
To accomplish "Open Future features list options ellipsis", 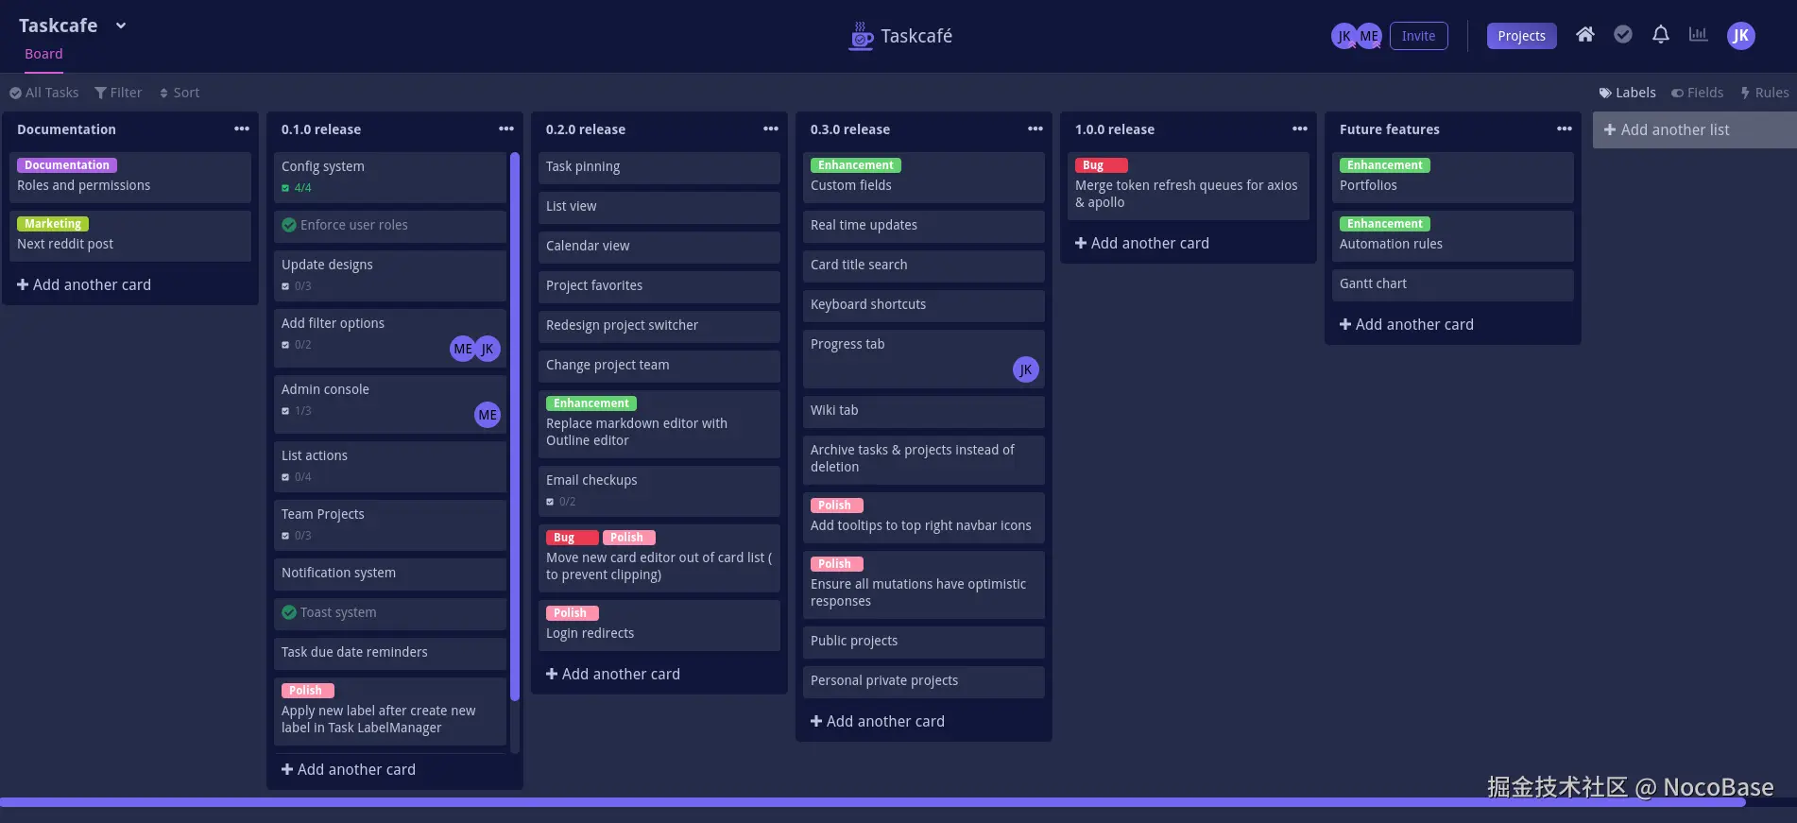I will point(1565,129).
